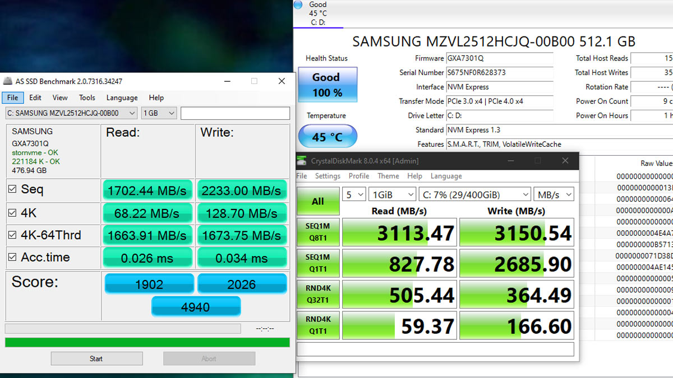
Task: Click the Start button in AS SSD Benchmark
Action: click(x=96, y=358)
